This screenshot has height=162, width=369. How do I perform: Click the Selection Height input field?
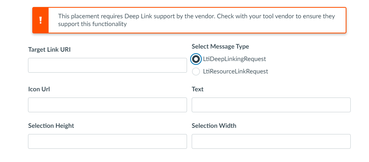(107, 141)
